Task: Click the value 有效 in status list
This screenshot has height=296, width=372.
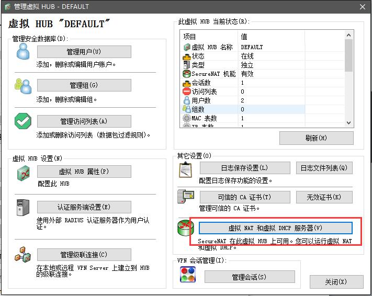Action: 247,74
